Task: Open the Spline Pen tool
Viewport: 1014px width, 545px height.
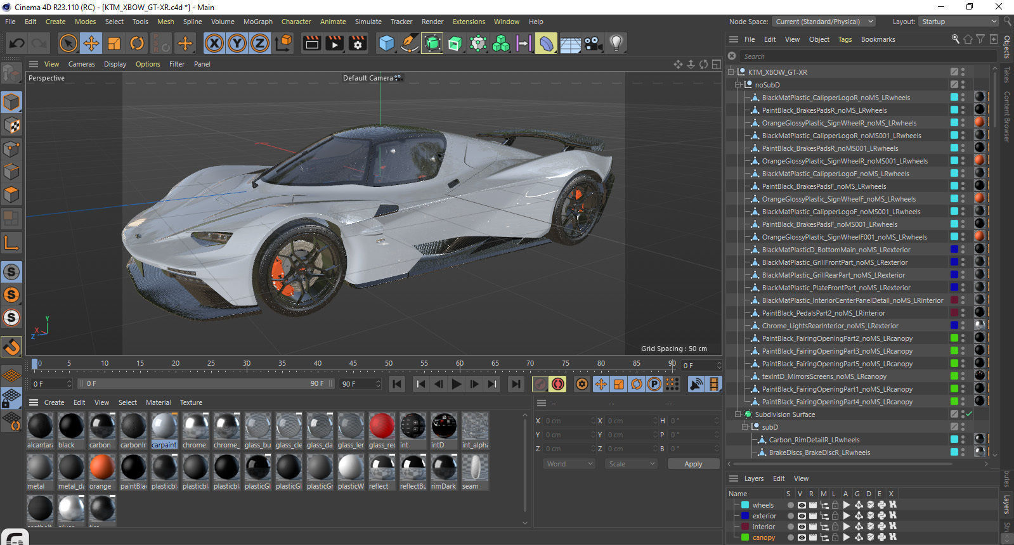Action: (x=410, y=43)
